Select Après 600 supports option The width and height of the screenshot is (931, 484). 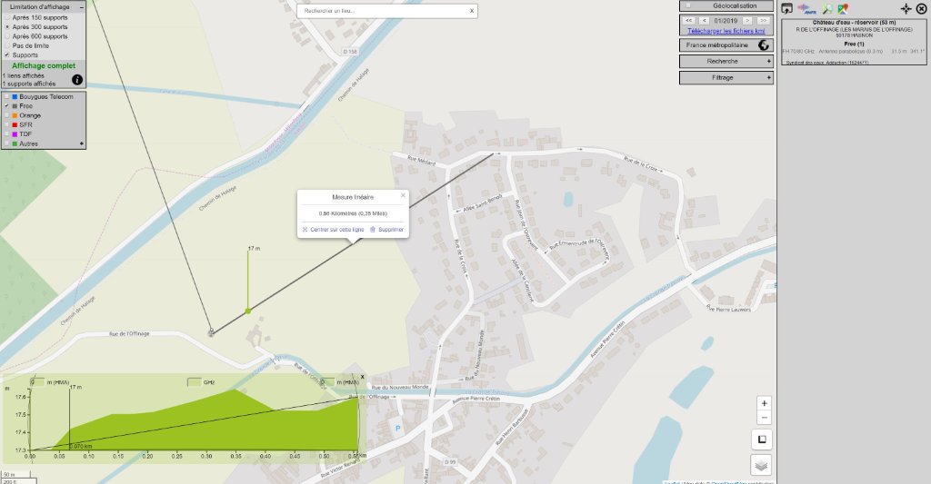coord(7,36)
